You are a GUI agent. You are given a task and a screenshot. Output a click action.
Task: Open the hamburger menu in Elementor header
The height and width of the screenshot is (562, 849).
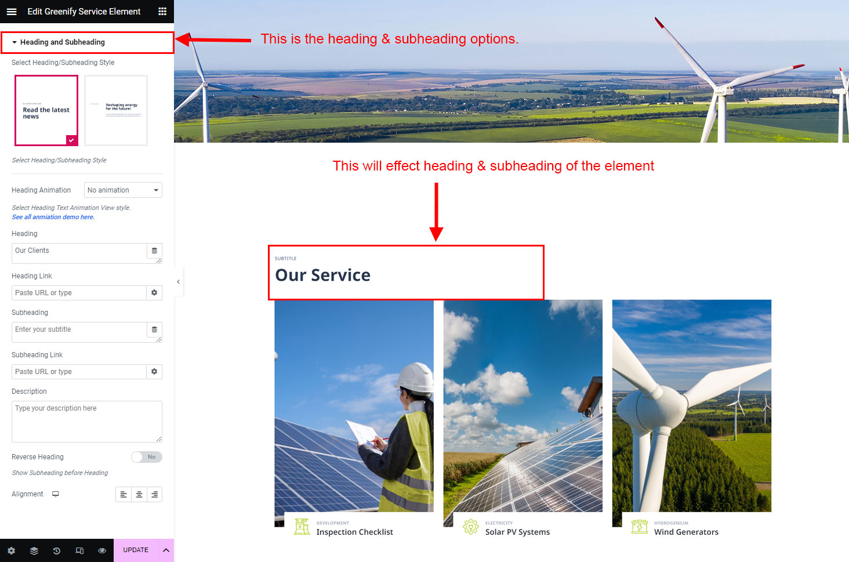[x=12, y=12]
